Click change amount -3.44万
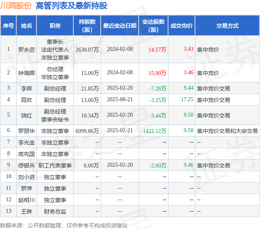This screenshot has height=229, width=260. [x=157, y=115]
